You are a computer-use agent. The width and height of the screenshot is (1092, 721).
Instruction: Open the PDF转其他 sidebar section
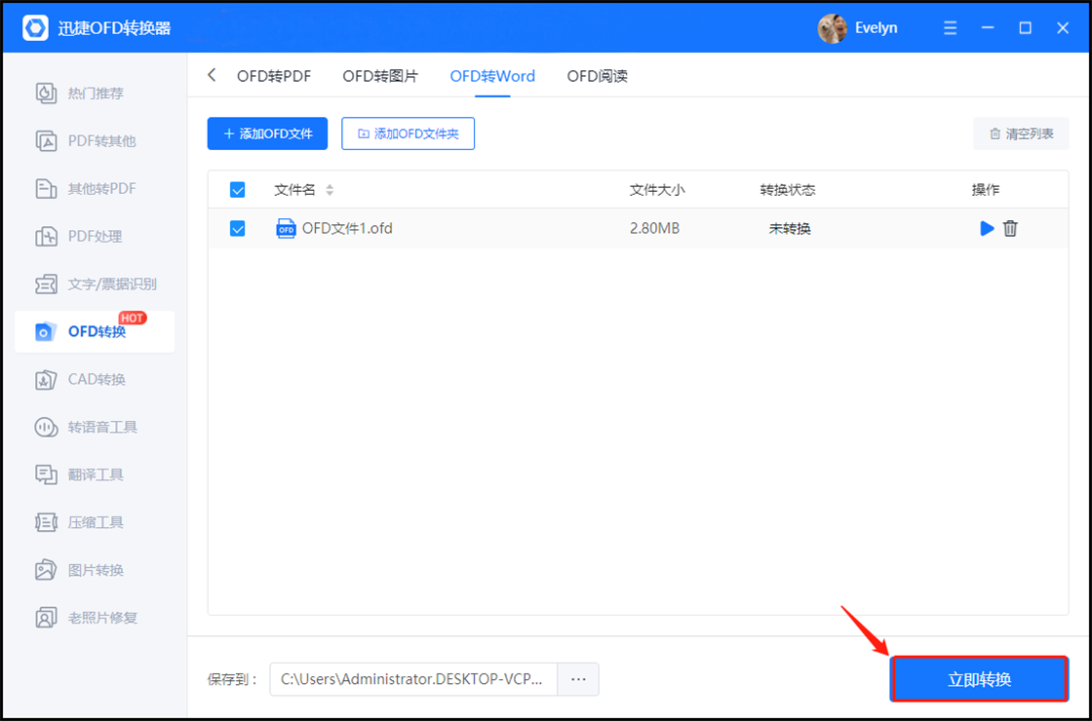[94, 141]
